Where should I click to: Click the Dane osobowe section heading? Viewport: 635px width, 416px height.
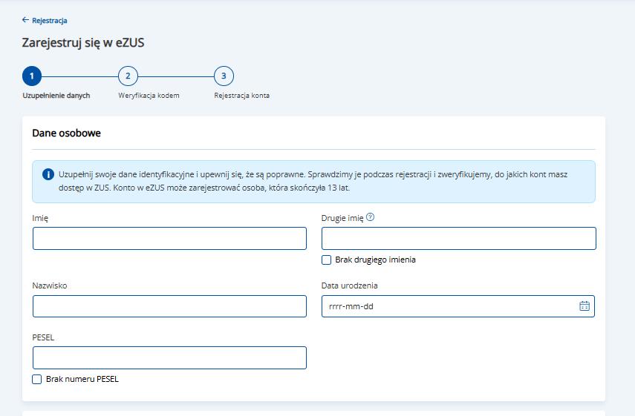(67, 133)
